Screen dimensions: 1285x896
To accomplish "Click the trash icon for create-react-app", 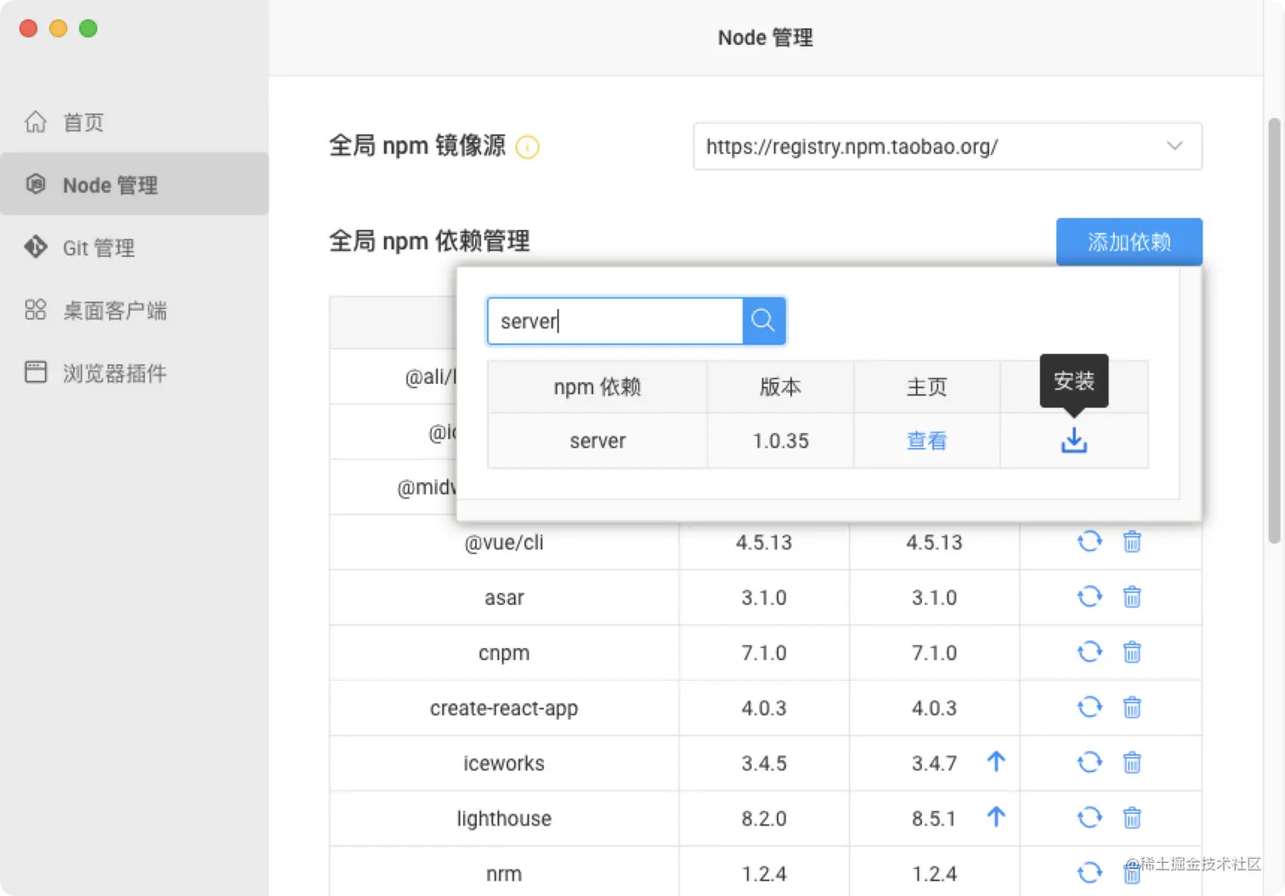I will (1132, 707).
